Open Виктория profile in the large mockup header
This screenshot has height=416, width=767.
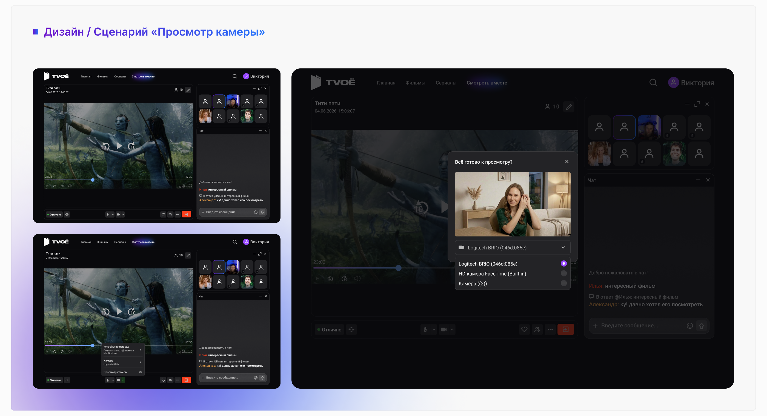tap(691, 82)
